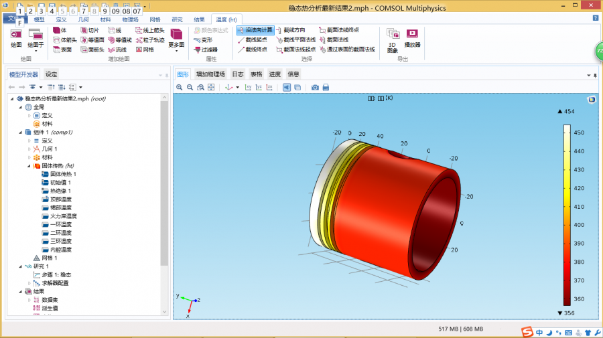Image resolution: width=603 pixels, height=338 pixels.
Task: Toggle the scene light button
Action: (287, 88)
